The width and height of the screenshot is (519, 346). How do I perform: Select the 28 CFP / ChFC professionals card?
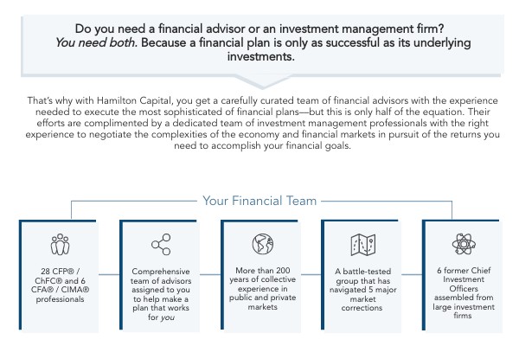pos(59,275)
